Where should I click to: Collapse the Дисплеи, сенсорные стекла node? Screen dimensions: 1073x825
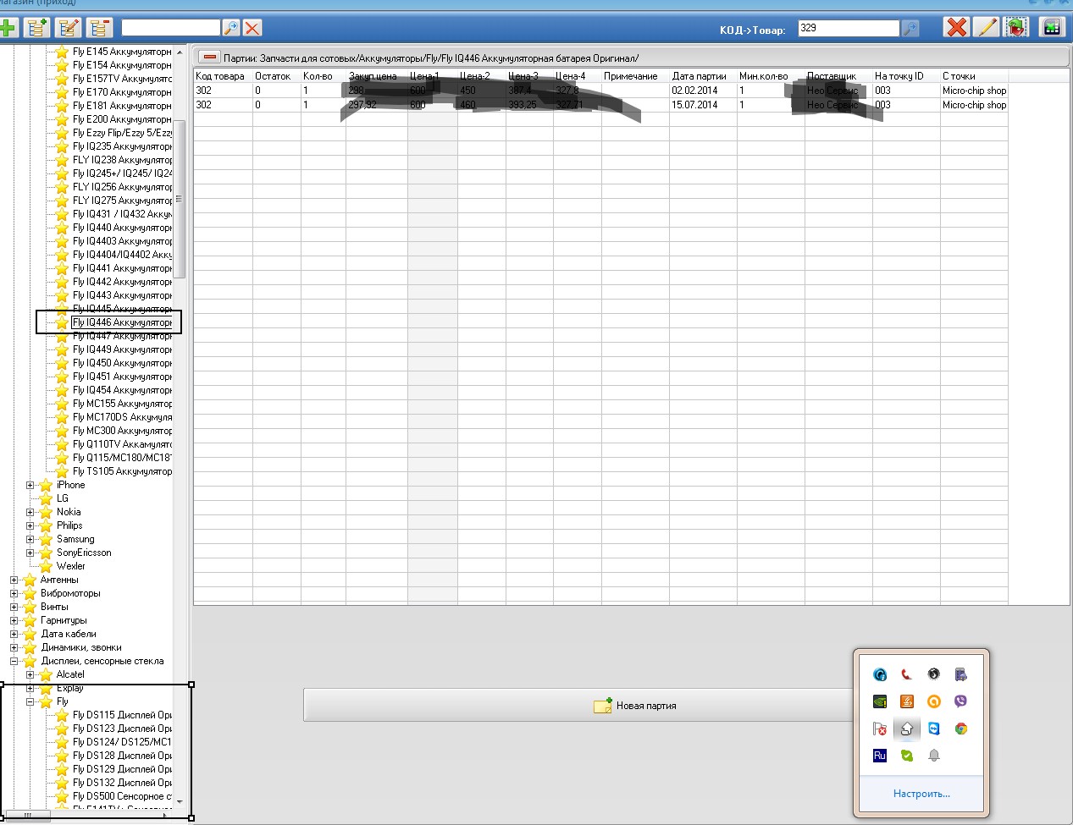tap(14, 662)
